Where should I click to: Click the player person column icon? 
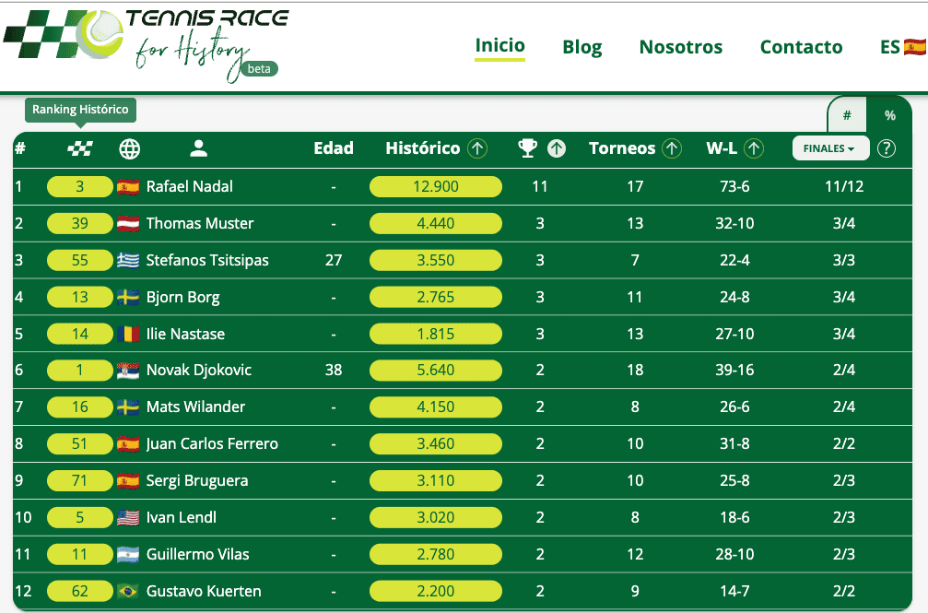point(198,148)
